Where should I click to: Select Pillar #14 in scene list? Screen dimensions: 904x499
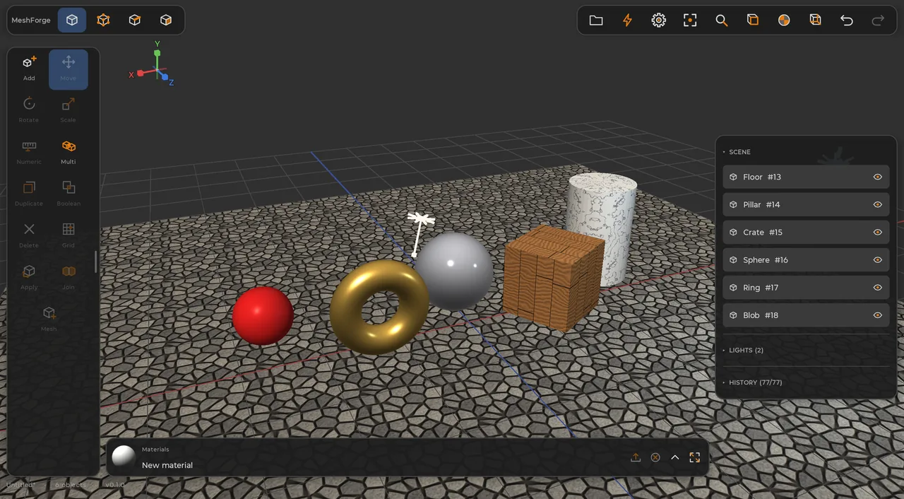806,205
